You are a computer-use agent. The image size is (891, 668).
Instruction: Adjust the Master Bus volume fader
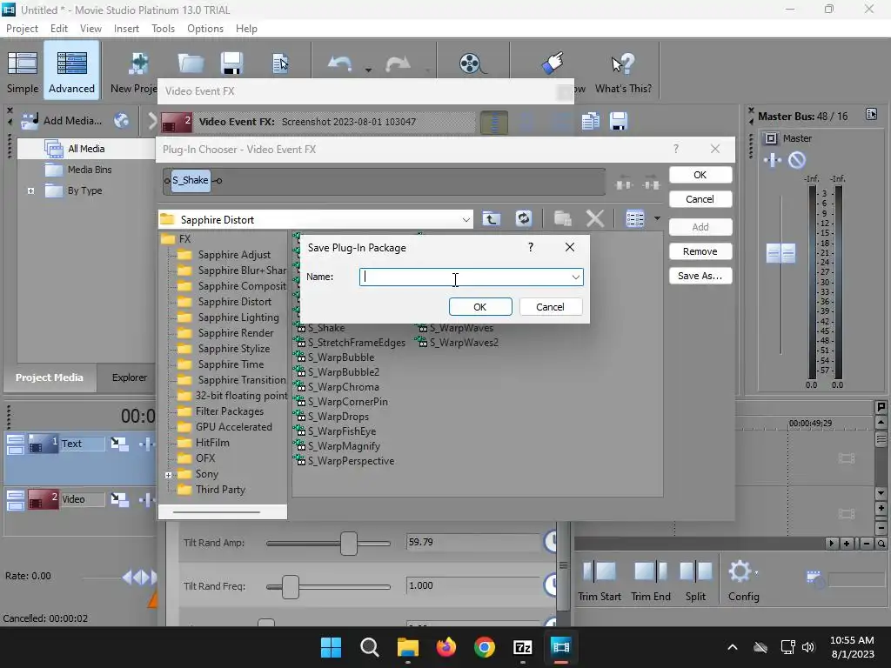pyautogui.click(x=780, y=253)
